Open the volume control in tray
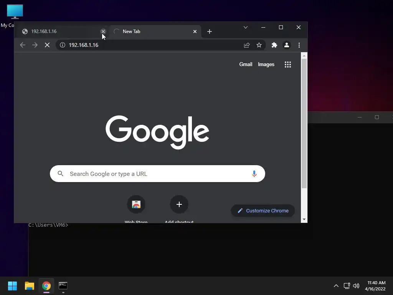 pyautogui.click(x=356, y=286)
